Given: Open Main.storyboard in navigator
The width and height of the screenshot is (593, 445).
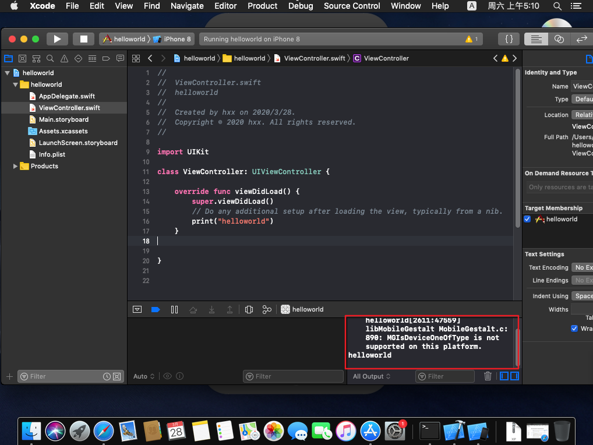Looking at the screenshot, I should click(x=64, y=119).
